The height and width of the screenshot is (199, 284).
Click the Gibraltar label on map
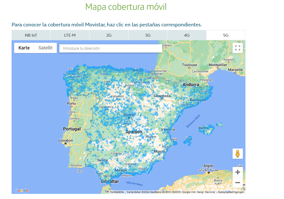(110, 181)
